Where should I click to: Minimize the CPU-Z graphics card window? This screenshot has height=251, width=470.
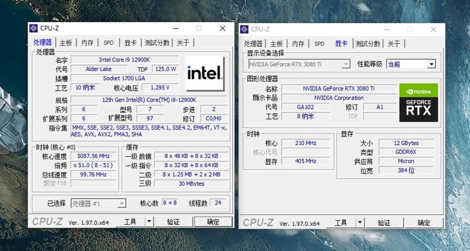coord(387,29)
